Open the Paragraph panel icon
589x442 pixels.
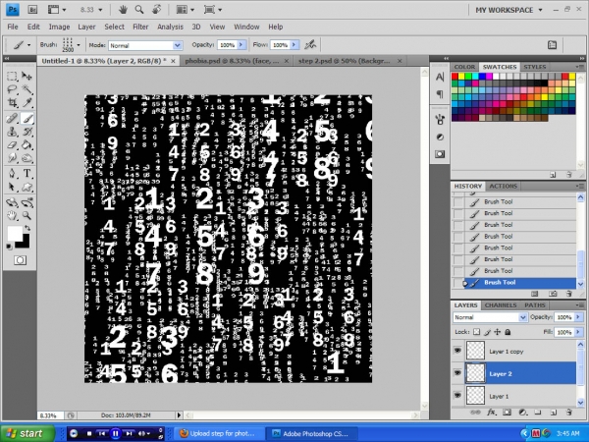click(440, 94)
